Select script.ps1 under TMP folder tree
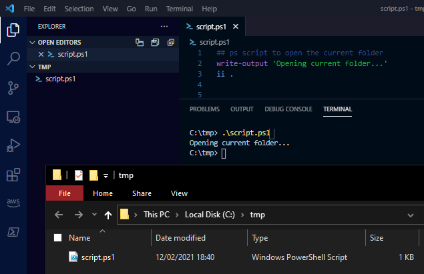Image resolution: width=424 pixels, height=274 pixels. [103, 79]
